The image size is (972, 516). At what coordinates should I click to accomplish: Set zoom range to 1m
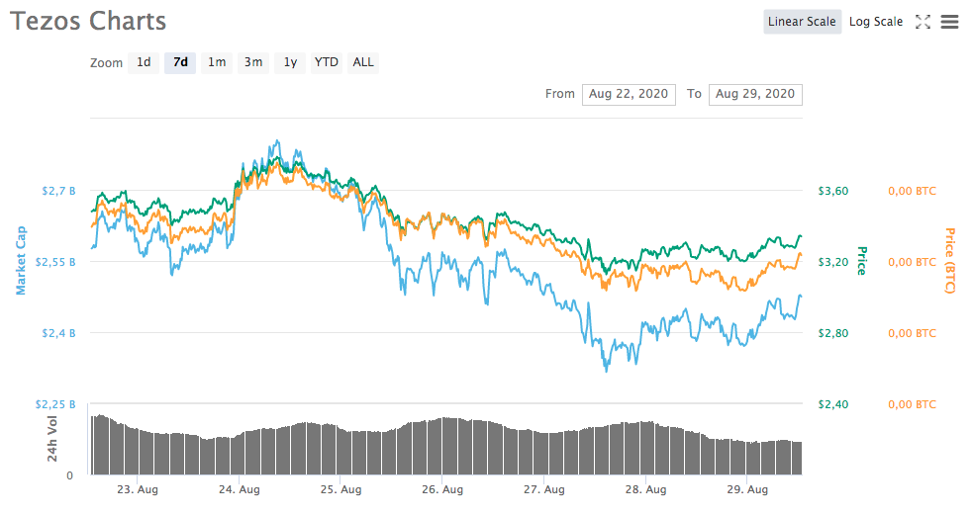point(217,62)
